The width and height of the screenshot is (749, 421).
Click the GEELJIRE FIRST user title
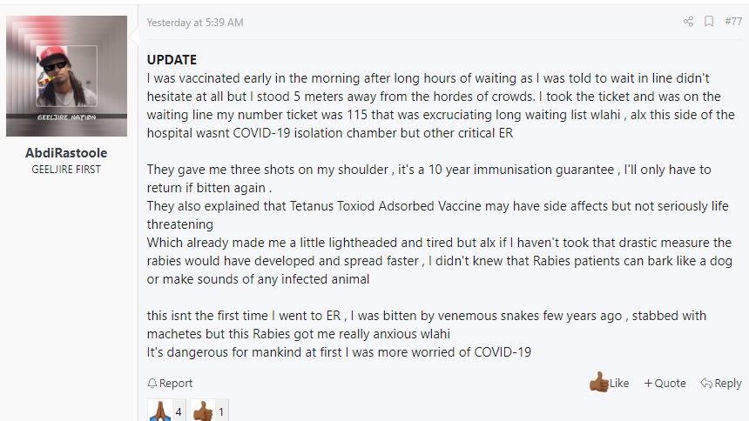(66, 170)
